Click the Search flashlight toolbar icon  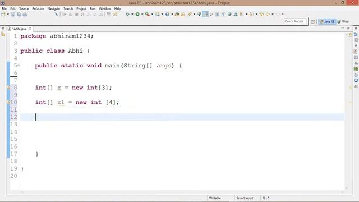[190, 14]
